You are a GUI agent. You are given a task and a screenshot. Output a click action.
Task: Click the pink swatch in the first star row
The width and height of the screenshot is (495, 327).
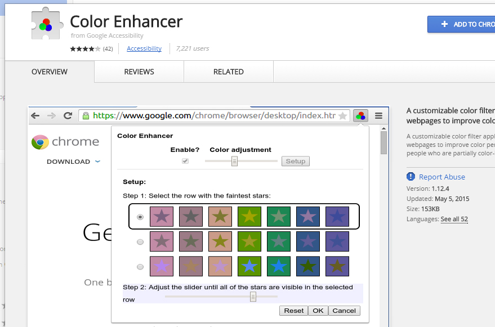(x=161, y=217)
